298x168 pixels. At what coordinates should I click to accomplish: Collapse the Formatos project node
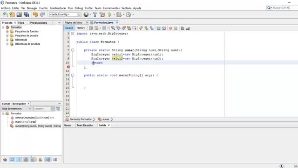(3, 27)
